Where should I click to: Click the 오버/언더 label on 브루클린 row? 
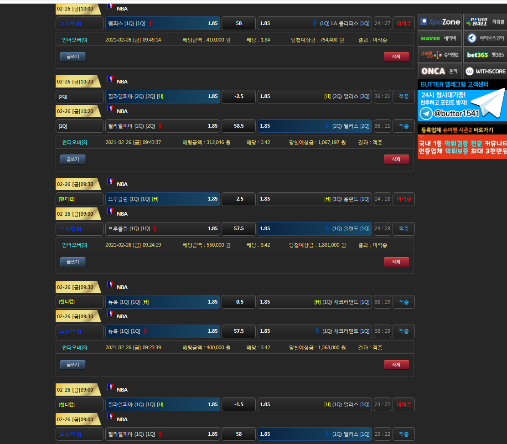coord(79,228)
